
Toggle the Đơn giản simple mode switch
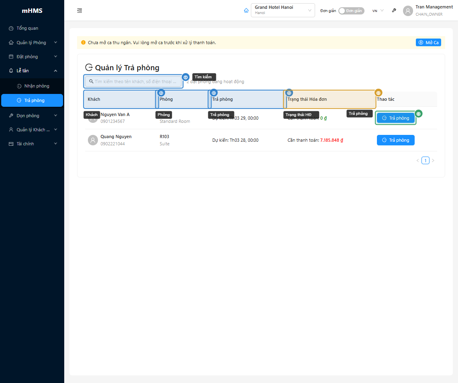click(x=351, y=11)
